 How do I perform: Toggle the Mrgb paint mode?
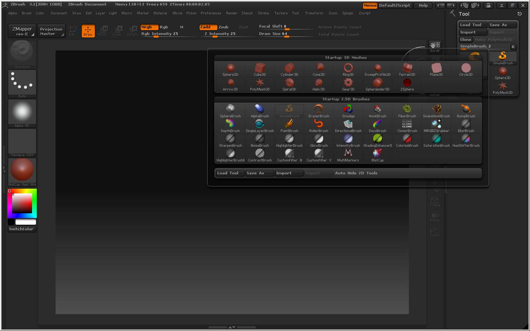click(149, 27)
